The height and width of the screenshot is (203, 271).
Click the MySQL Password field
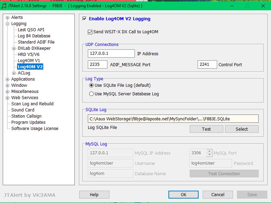point(211,163)
